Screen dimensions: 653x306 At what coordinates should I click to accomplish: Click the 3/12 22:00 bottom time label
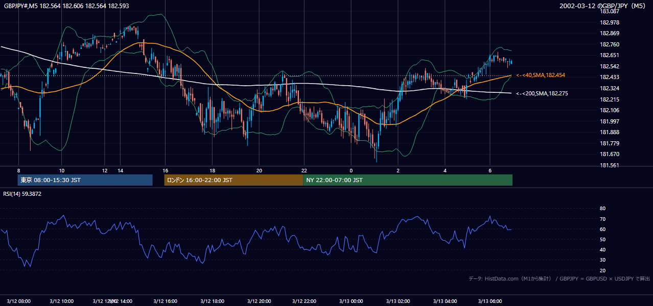pos(304,301)
